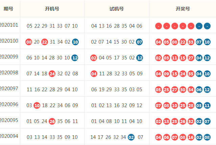Click the 开奖号 column header
This screenshot has height=145, width=216.
pyautogui.click(x=183, y=9)
